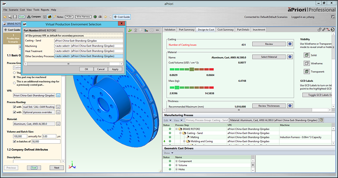Screen dimensions: 338x178
Task: Click the green Cost toolbar button
Action: click(x=21, y=17)
